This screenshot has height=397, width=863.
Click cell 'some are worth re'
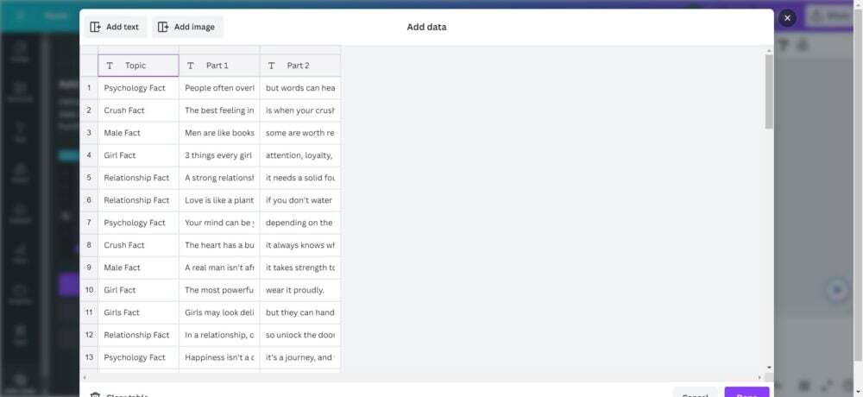click(300, 133)
